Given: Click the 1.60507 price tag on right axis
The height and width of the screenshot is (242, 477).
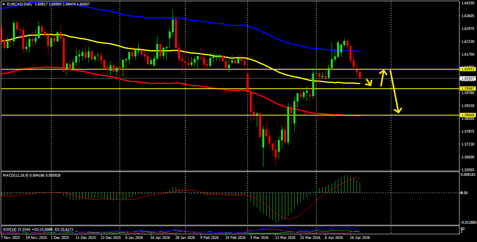Looking at the screenshot, I should coord(467,79).
